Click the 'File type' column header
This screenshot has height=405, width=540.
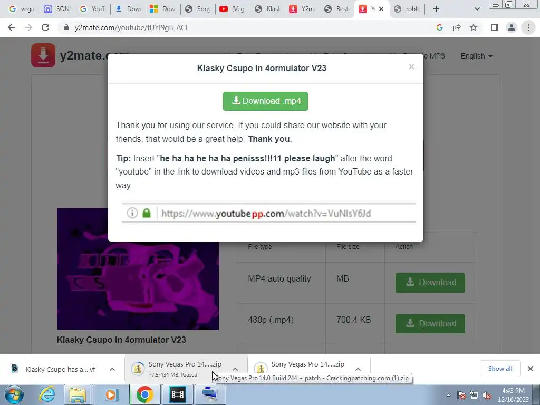tap(260, 247)
